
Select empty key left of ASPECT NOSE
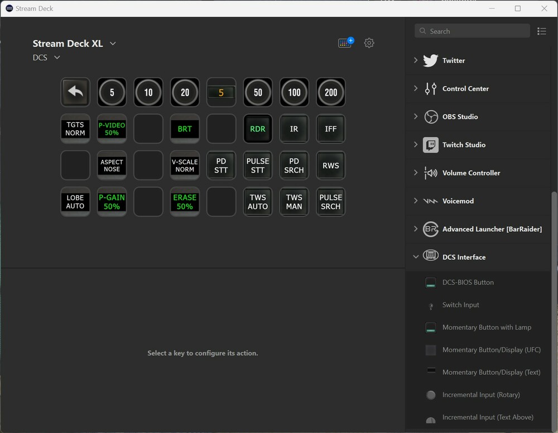75,165
